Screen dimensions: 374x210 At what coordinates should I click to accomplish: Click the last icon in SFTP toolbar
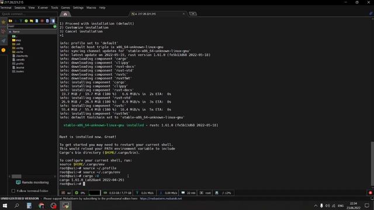53,21
